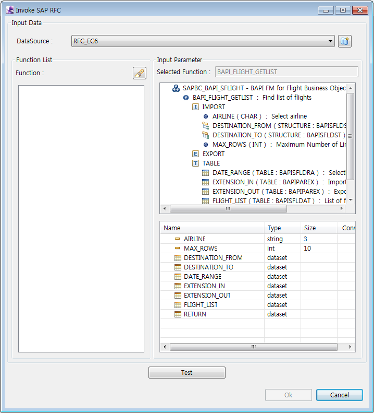This screenshot has height=413, width=374.
Task: Click the Type column header
Action: 274,228
